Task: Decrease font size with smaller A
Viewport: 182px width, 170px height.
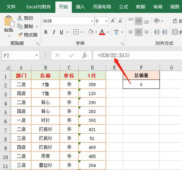Action: pyautogui.click(x=120, y=21)
